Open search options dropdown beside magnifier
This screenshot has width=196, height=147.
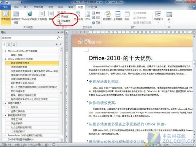pos(62,38)
